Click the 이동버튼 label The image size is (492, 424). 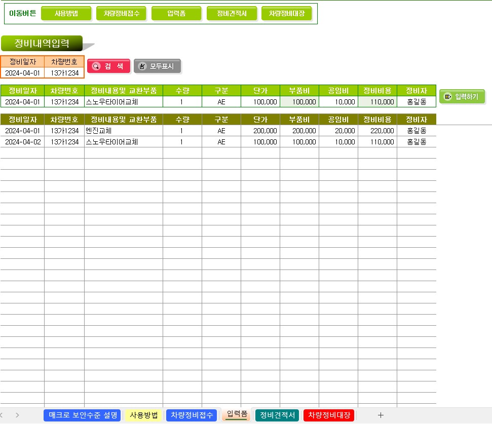[x=23, y=13]
